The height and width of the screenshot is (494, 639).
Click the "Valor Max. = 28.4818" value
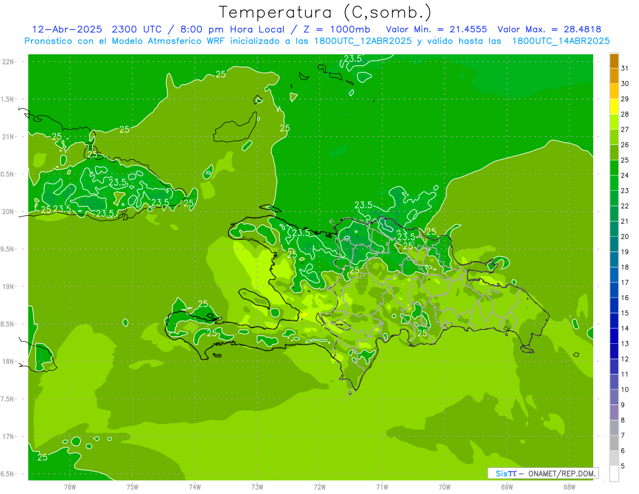550,29
